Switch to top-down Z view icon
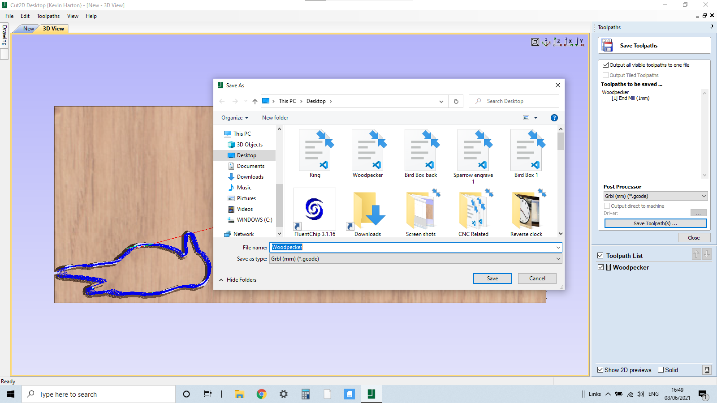 coord(557,42)
